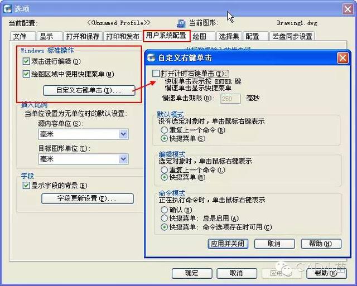Click 确定 in the Options window

[192, 273]
